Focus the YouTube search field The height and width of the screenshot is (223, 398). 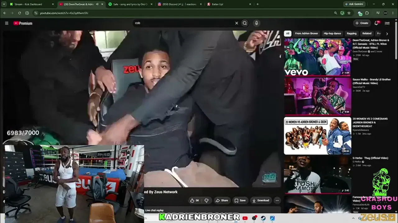click(183, 23)
